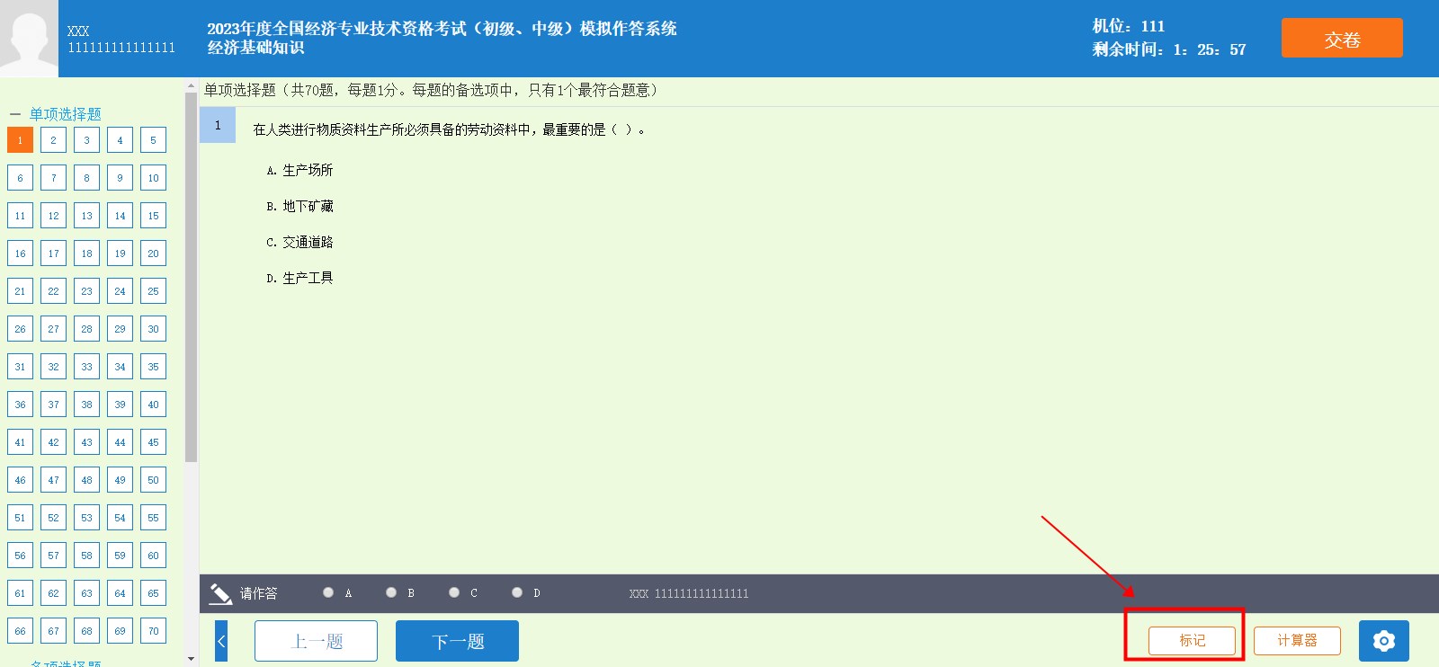
Task: Jump to question 16 in the navigator
Action: point(20,253)
